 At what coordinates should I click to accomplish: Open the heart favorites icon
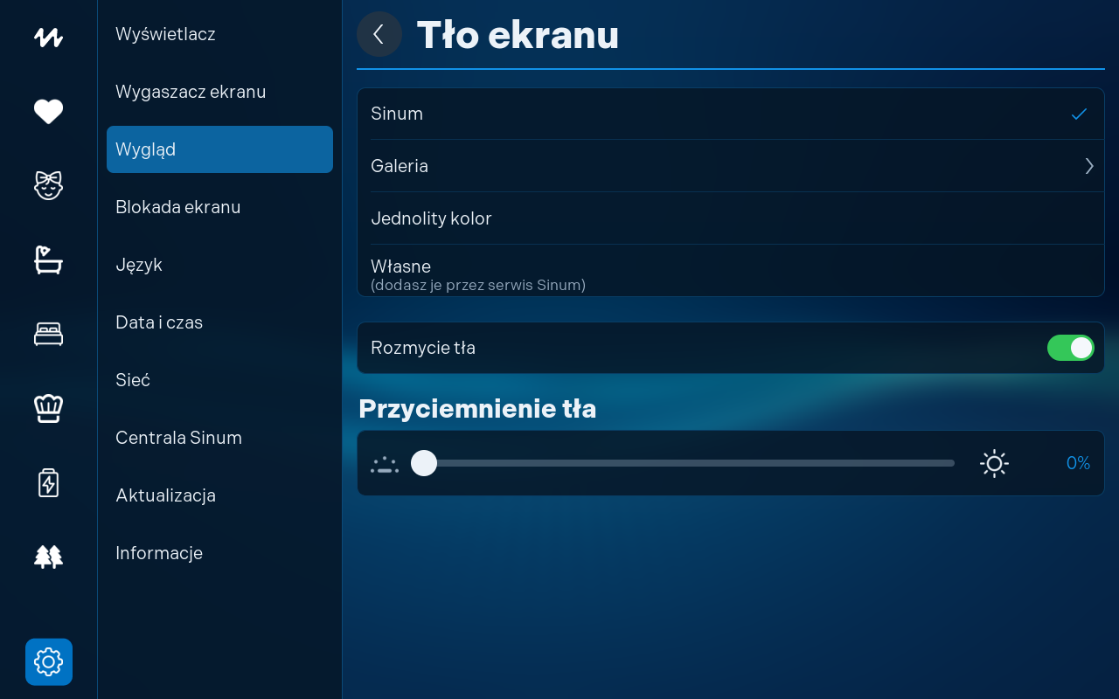[x=48, y=112]
